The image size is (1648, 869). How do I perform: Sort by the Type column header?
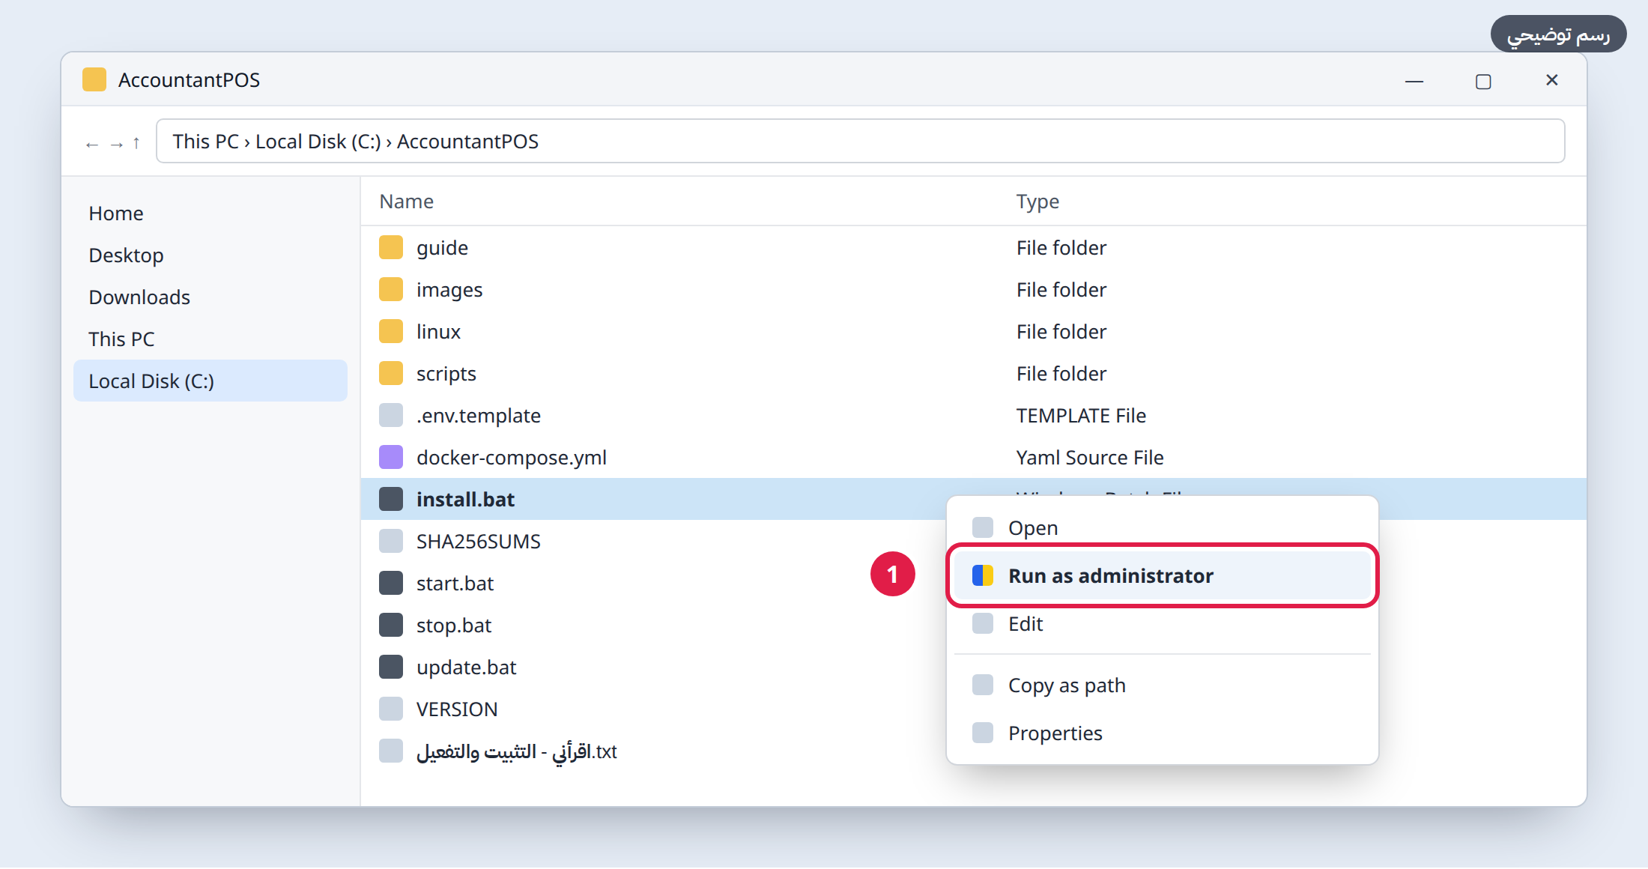(x=1037, y=202)
